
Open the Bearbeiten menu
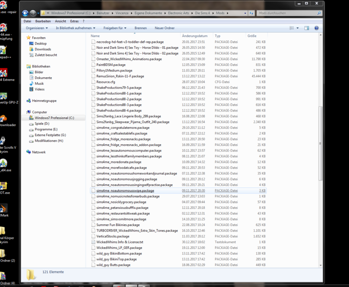point(43,21)
